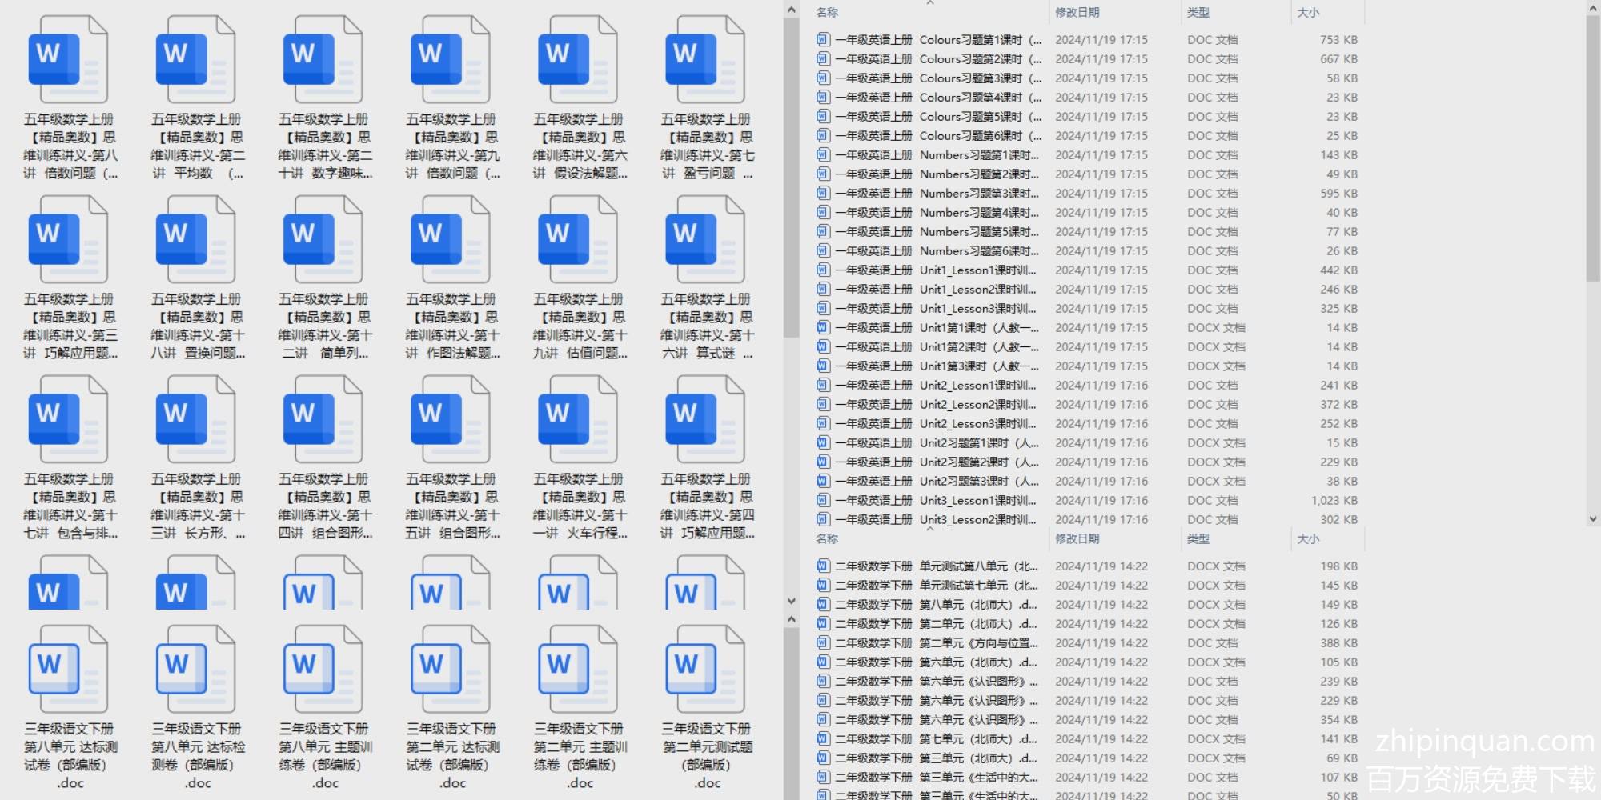The image size is (1601, 800).
Task: Sort 一年级英语 list by 修改日期 column header
Action: tap(1077, 13)
